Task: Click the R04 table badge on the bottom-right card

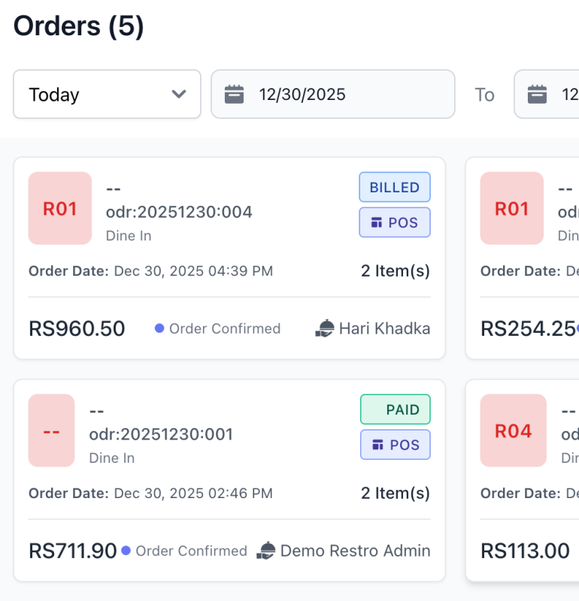Action: (513, 430)
